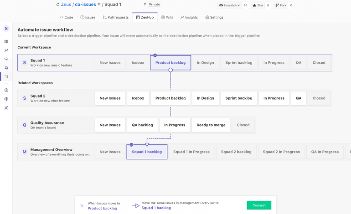
Task: Open the Insights tab
Action: pos(189,17)
